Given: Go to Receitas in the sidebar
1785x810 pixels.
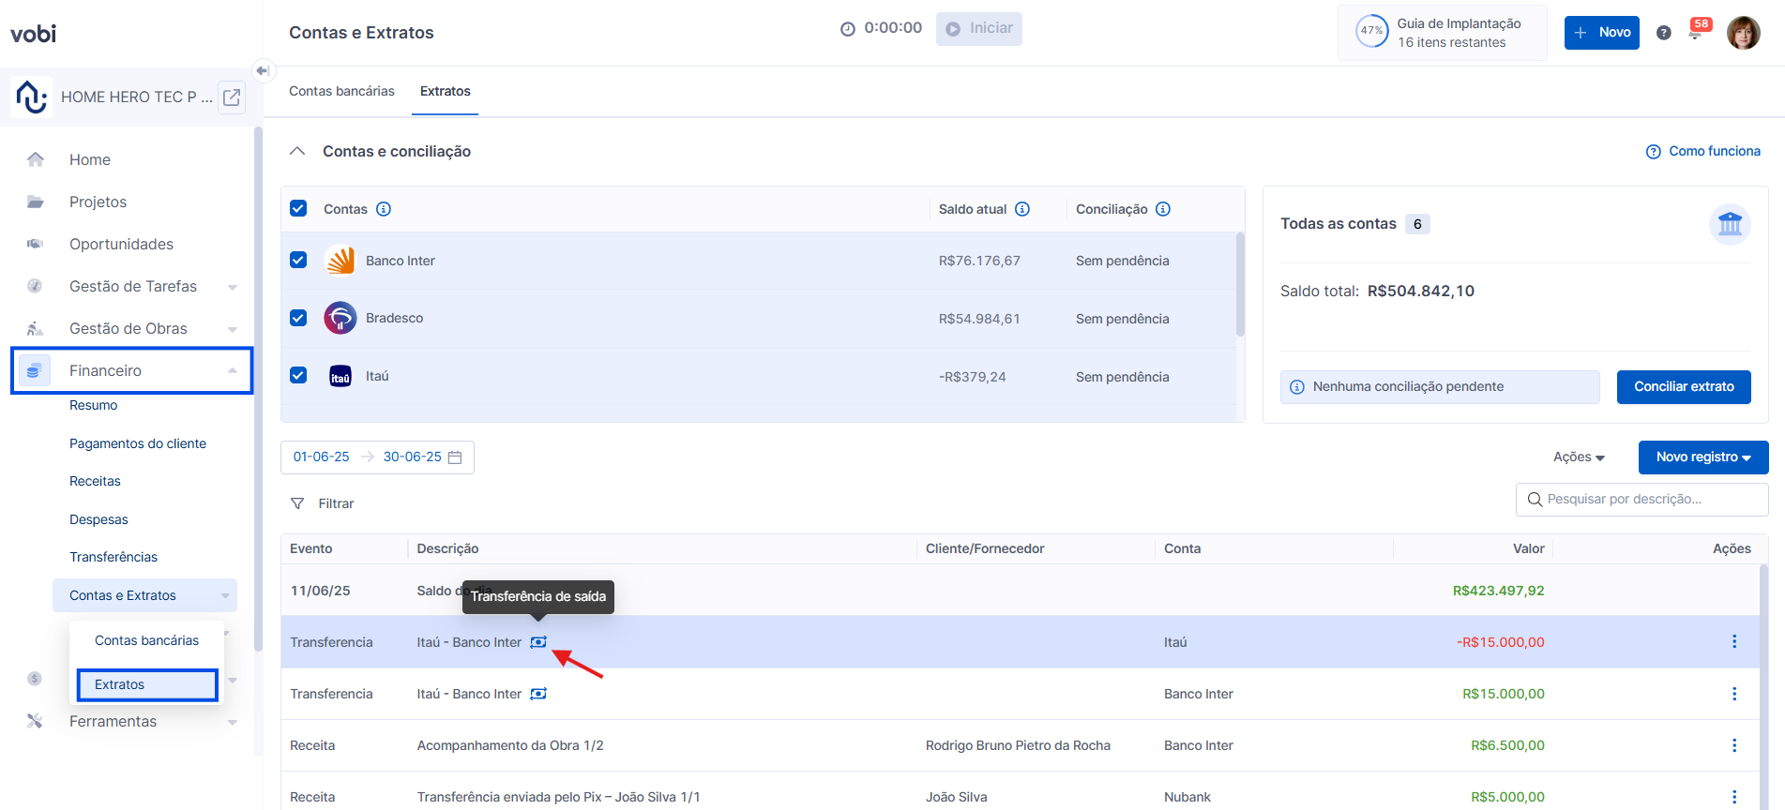Looking at the screenshot, I should tap(95, 481).
